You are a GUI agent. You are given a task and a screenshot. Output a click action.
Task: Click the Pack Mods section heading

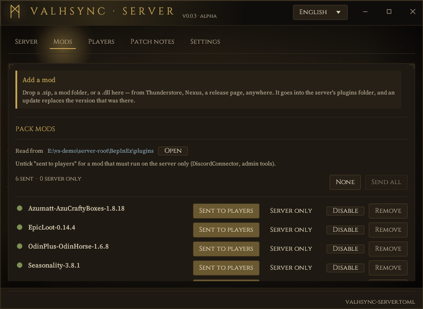(35, 129)
